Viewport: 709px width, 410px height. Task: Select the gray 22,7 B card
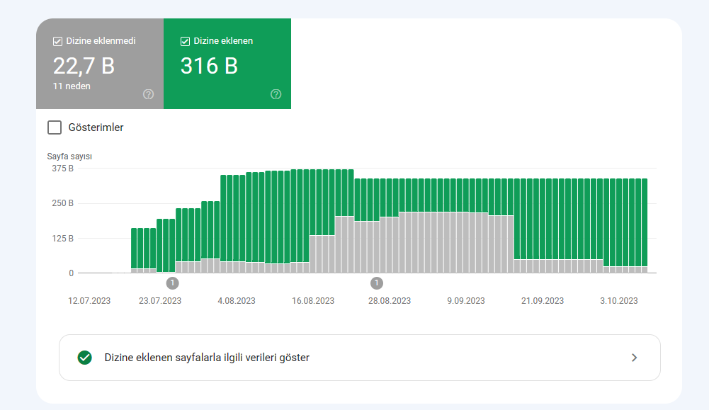[100, 64]
